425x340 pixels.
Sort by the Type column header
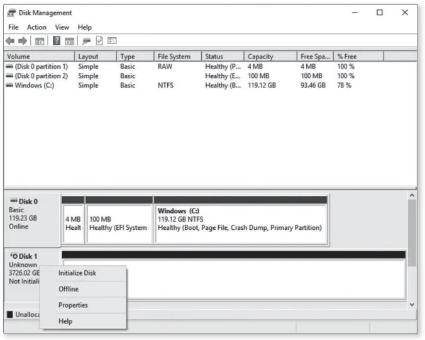[x=135, y=57]
